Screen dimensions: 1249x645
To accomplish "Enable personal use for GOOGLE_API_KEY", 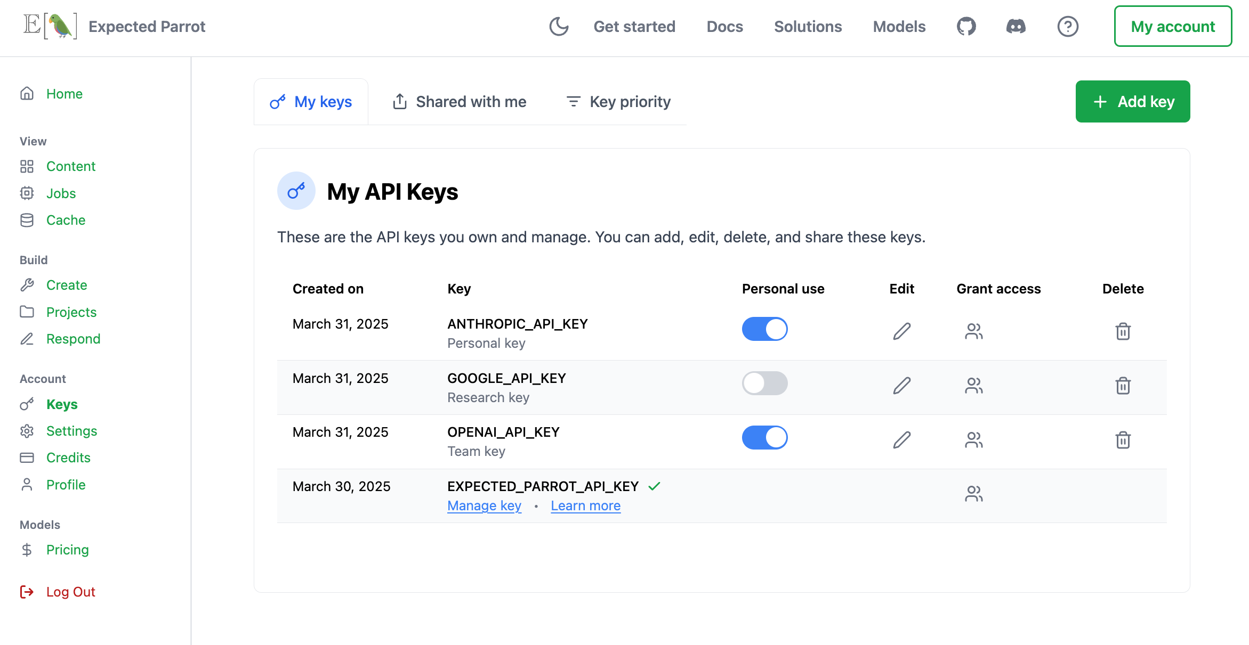I will (764, 383).
